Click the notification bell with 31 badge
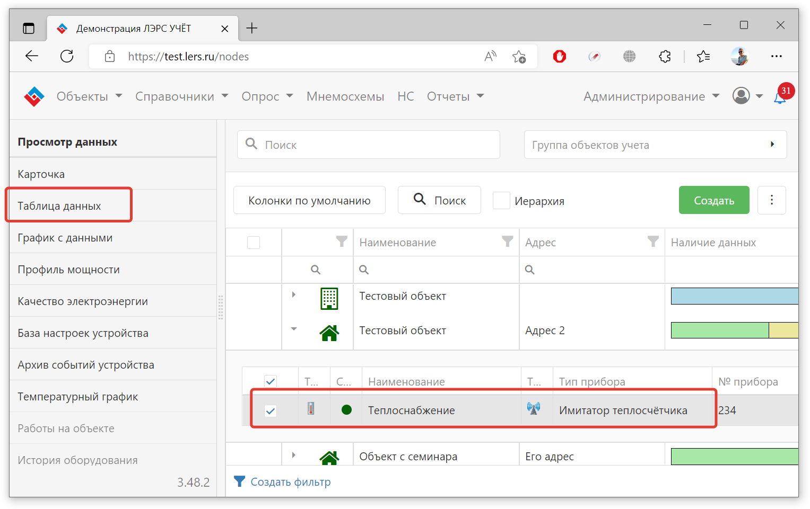This screenshot has height=509, width=810. click(x=780, y=97)
